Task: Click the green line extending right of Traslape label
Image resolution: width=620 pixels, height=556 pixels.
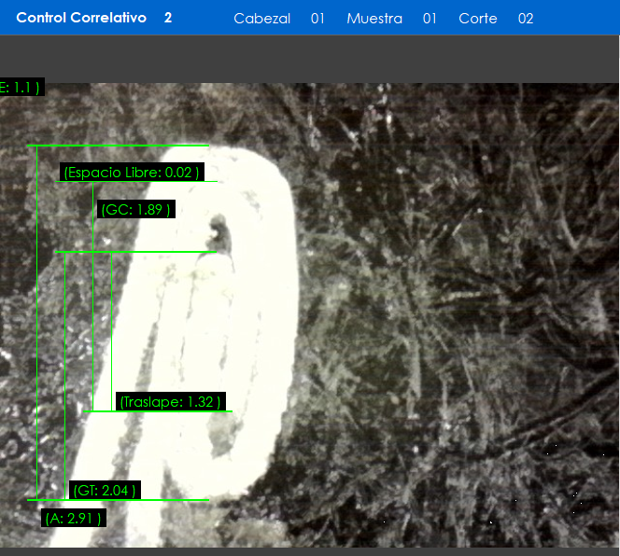Action: (228, 410)
